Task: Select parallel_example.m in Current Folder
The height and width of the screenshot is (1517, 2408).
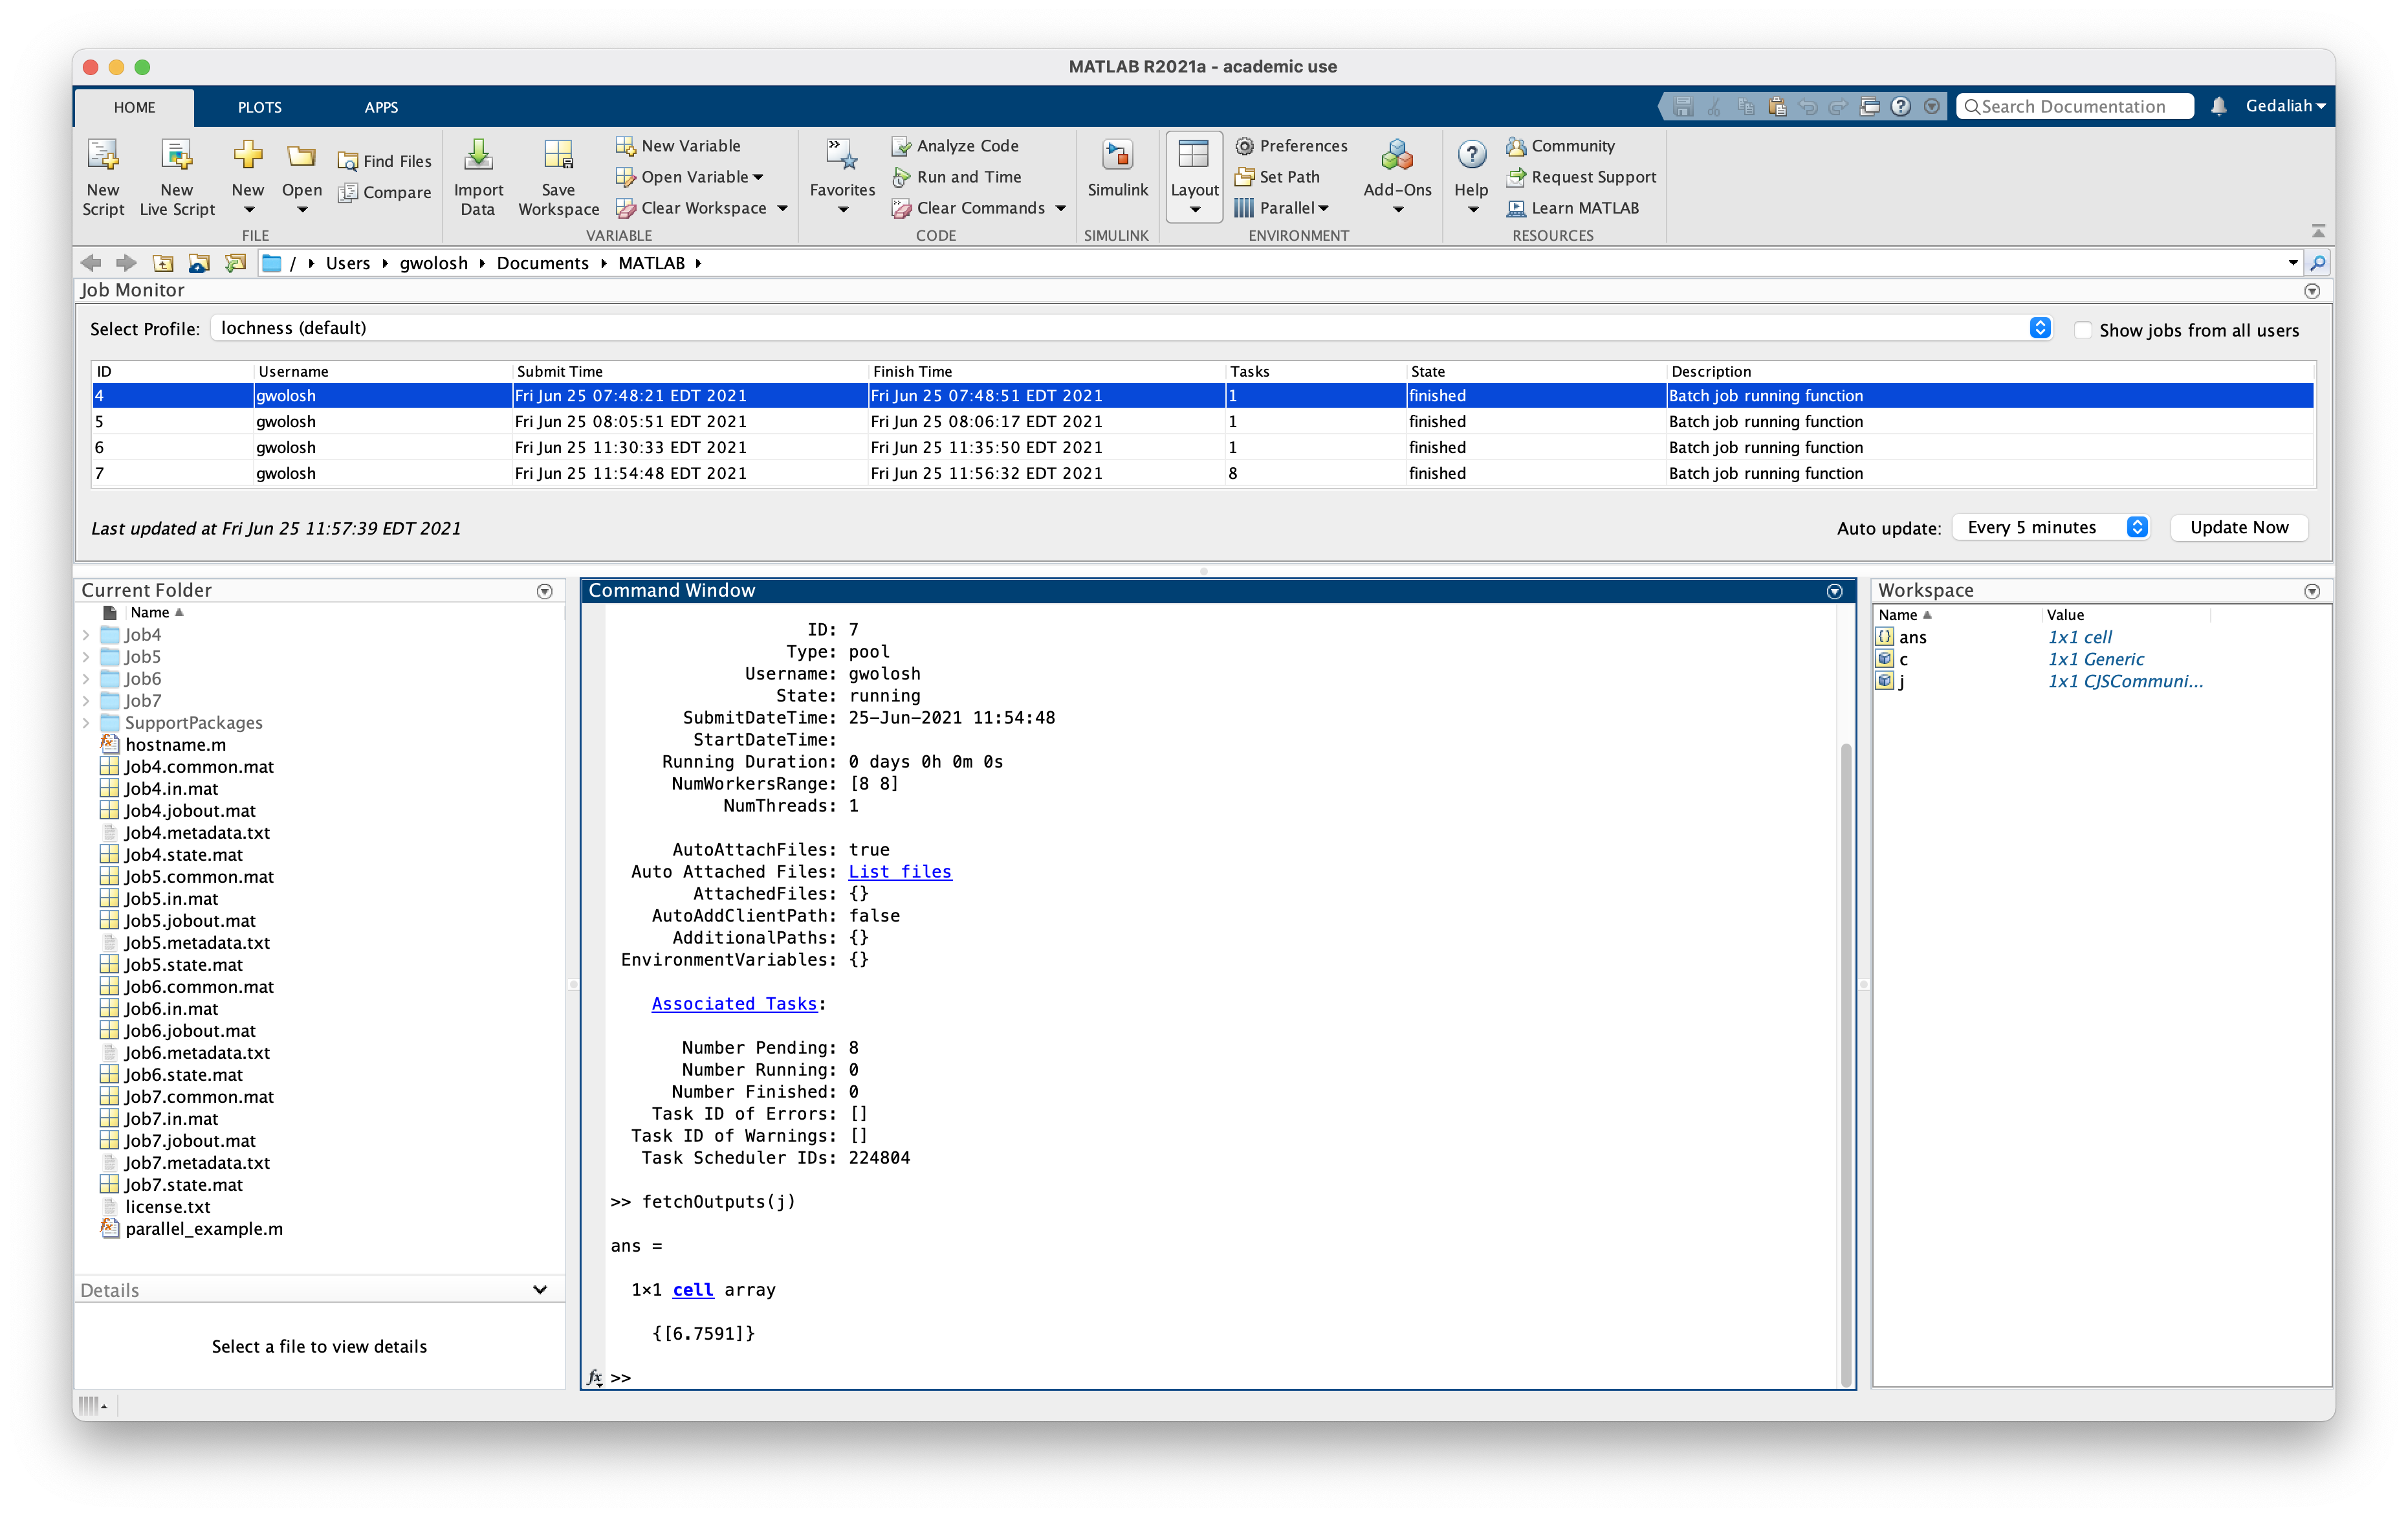Action: pyautogui.click(x=203, y=1229)
